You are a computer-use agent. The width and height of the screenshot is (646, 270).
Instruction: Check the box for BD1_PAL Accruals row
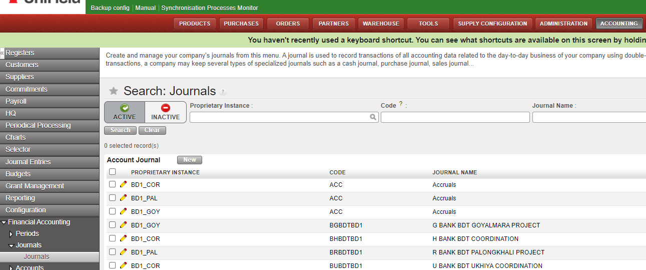point(113,198)
